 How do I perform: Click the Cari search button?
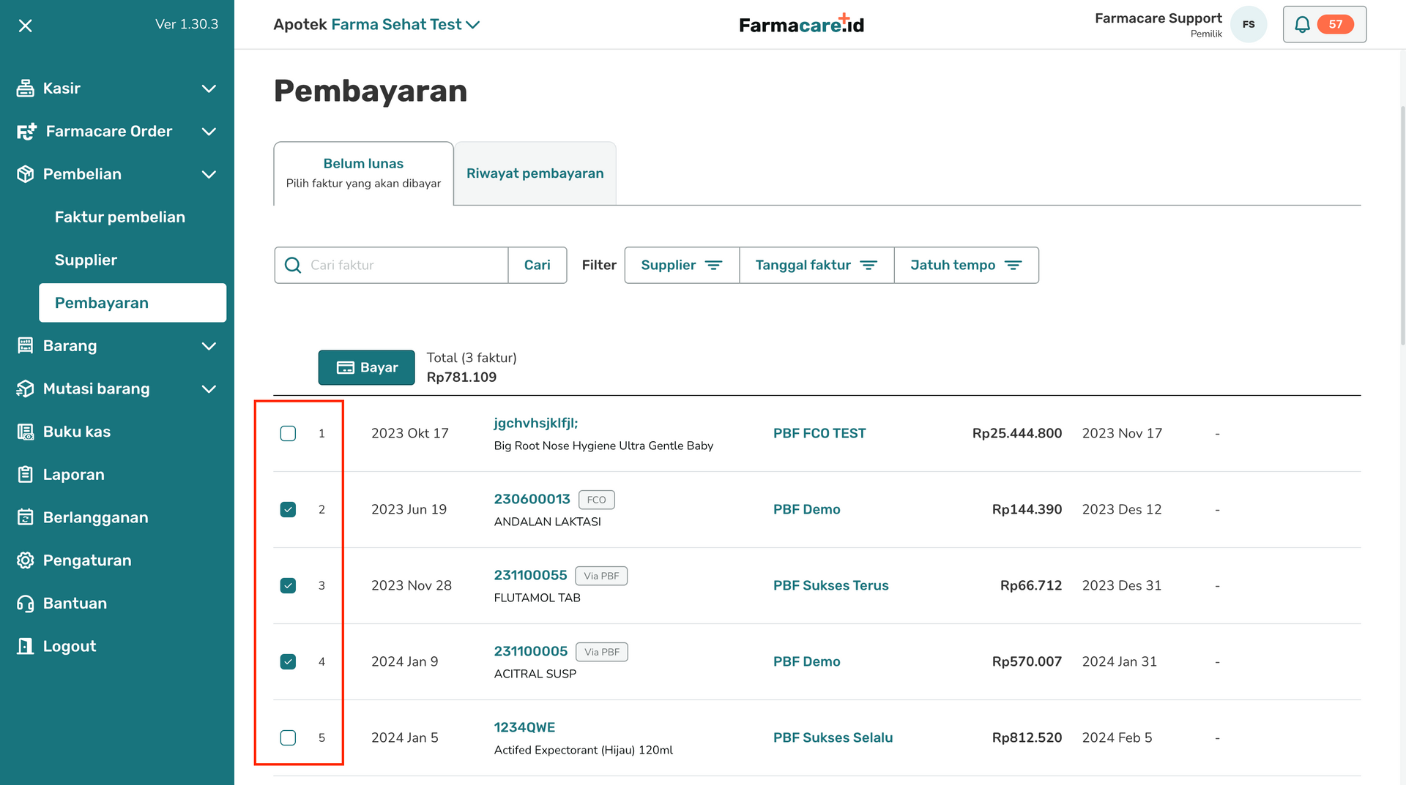tap(538, 265)
